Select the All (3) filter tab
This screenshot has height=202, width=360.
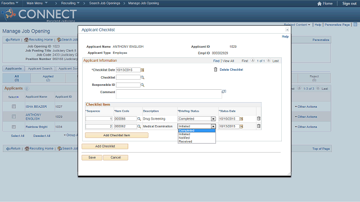(x=16, y=78)
